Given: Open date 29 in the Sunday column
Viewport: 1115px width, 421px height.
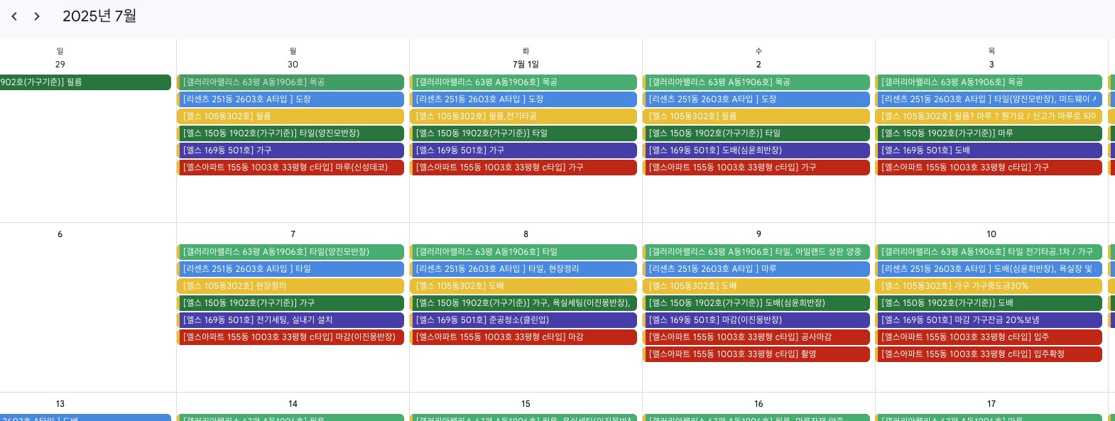Looking at the screenshot, I should pyautogui.click(x=60, y=64).
